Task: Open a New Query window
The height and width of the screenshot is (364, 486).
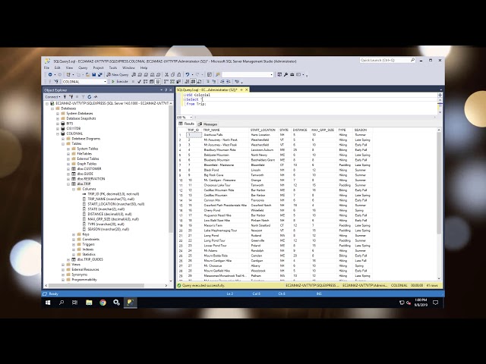Action: (118, 74)
